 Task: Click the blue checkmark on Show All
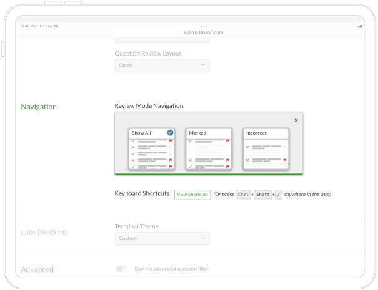click(x=170, y=133)
